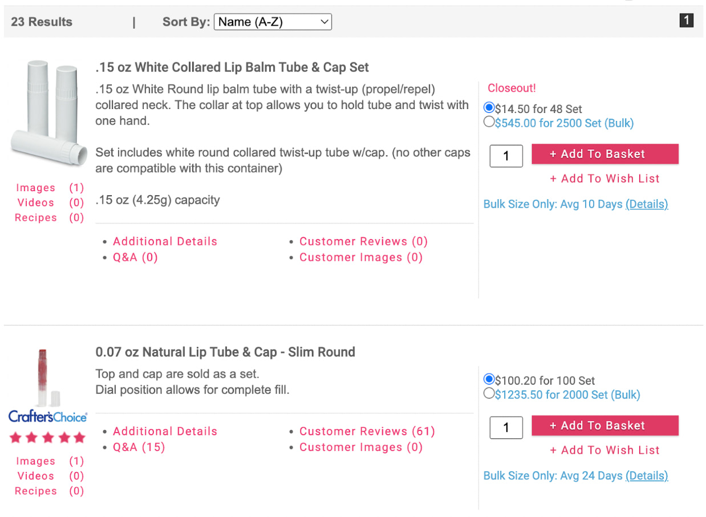Open the .15 oz White Collared Lip Balm product title
Image resolution: width=706 pixels, height=517 pixels.
[231, 67]
